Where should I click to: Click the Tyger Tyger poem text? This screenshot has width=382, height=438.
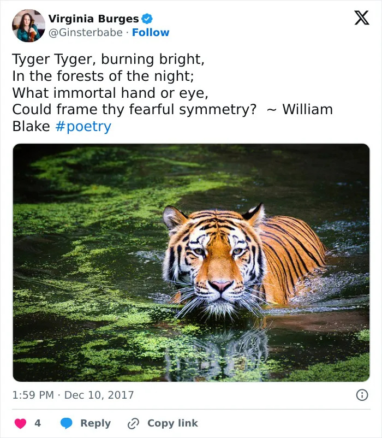click(134, 84)
